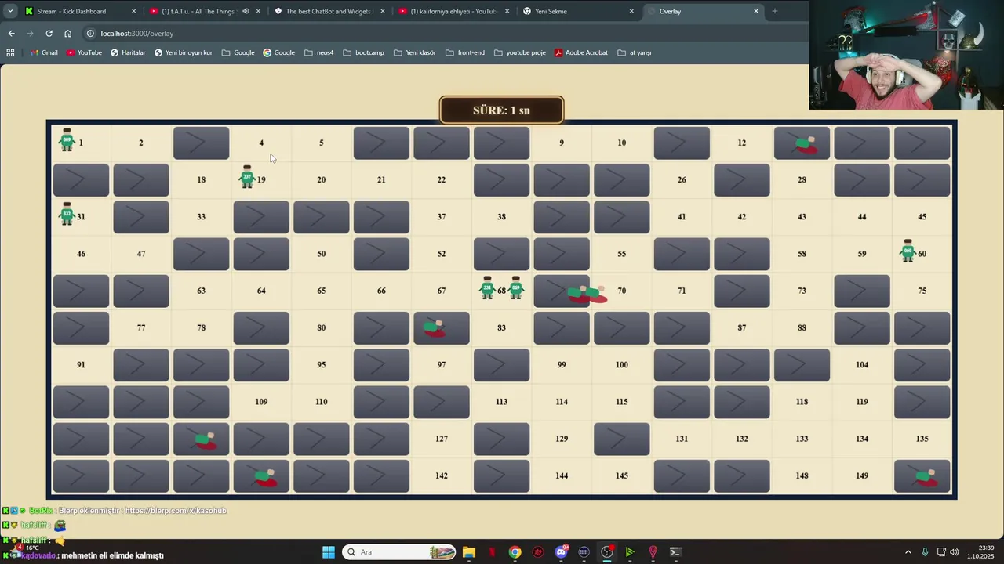Open Discord from the taskbar
Viewport: 1004px width, 564px height.
point(561,552)
